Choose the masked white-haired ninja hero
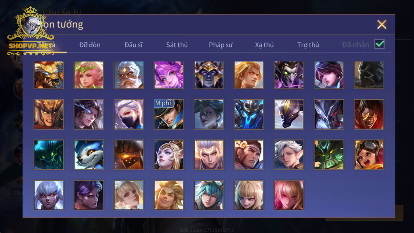The height and width of the screenshot is (233, 414). pyautogui.click(x=129, y=114)
